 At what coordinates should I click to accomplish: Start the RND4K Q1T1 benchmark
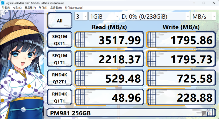[60, 97]
